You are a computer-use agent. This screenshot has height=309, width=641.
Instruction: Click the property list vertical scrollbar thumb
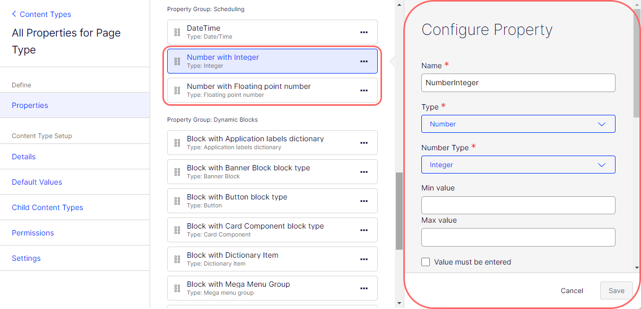pos(400,211)
